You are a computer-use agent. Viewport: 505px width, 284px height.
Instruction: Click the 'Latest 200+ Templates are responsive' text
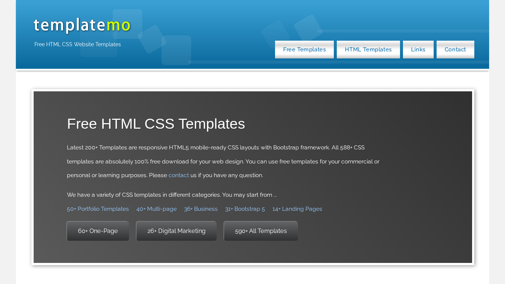point(223,161)
